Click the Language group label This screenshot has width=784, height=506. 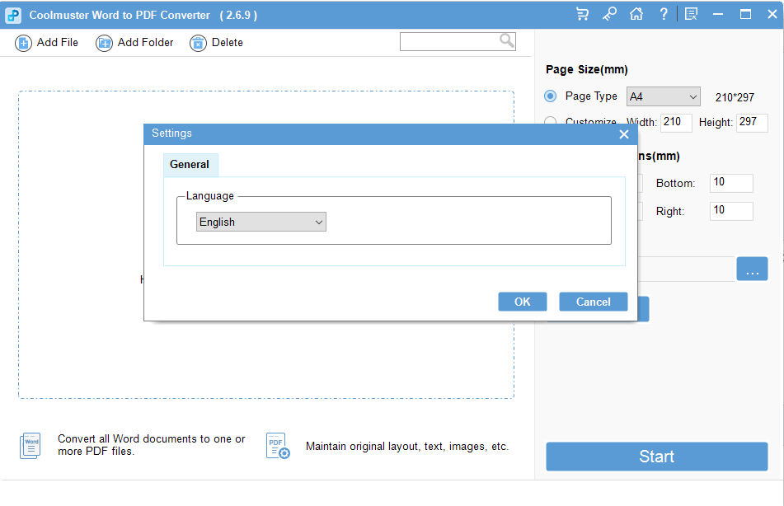point(210,196)
